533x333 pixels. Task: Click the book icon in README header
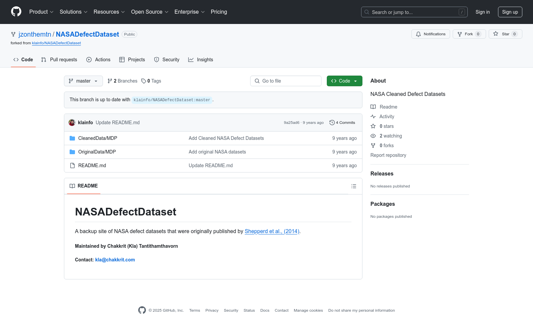72,186
